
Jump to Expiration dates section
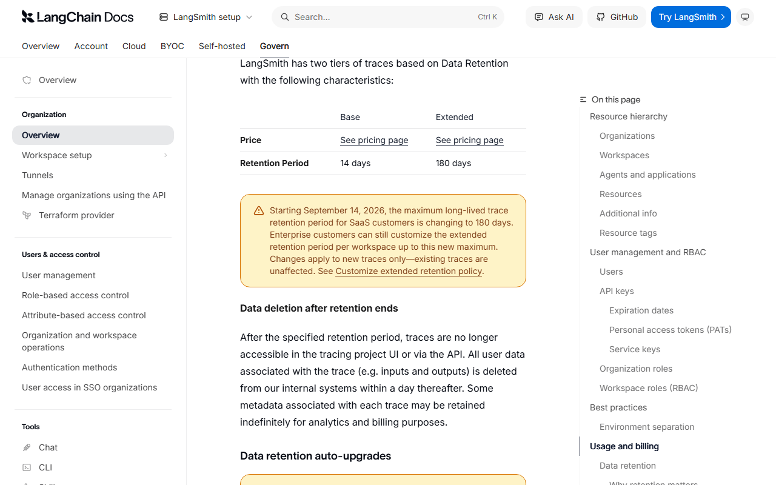(641, 310)
